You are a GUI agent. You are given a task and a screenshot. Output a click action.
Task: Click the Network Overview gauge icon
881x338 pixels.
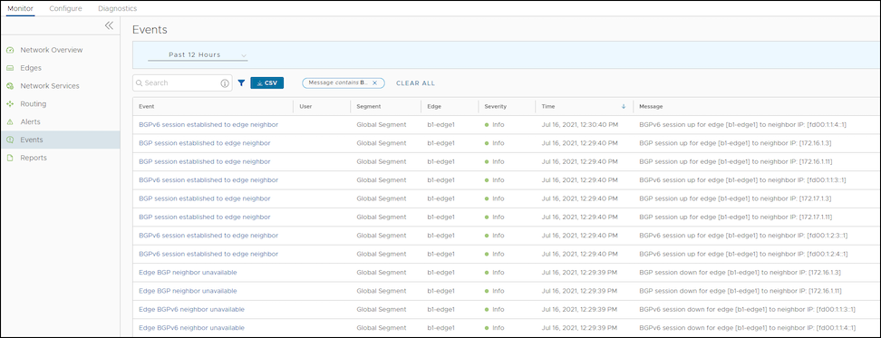click(10, 50)
